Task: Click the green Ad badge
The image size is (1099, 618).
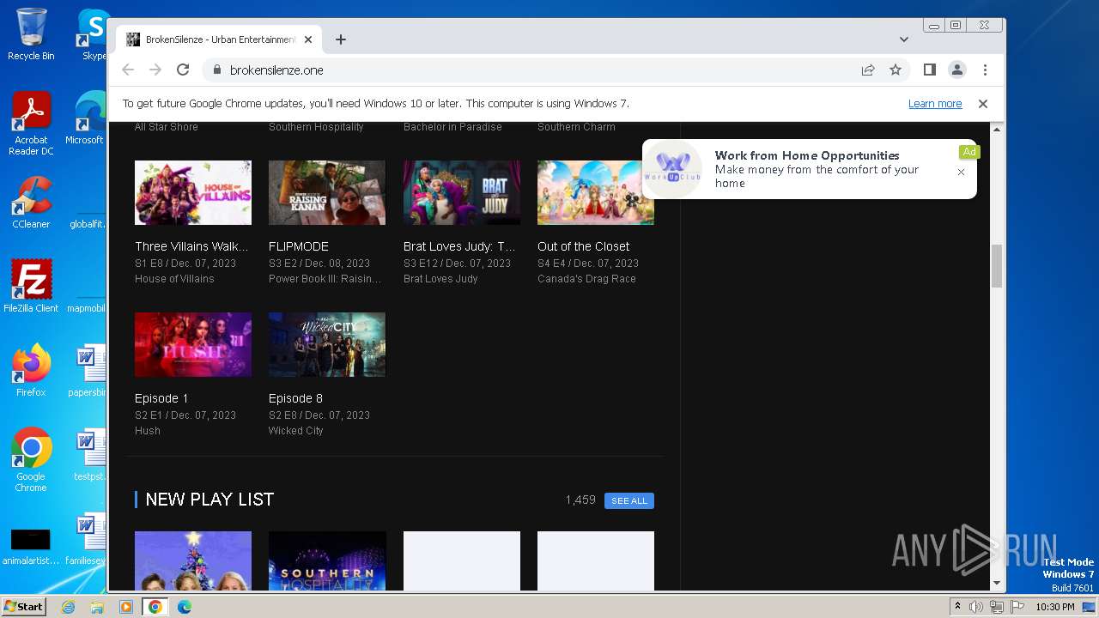Action: tap(969, 152)
